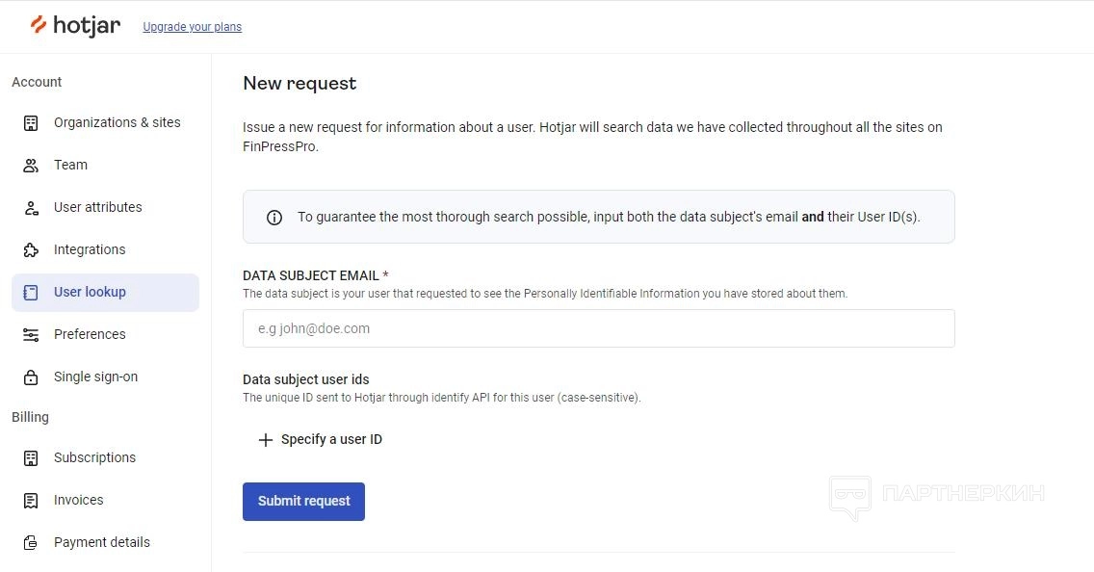Go to Preferences in the sidebar
The width and height of the screenshot is (1094, 572).
pyautogui.click(x=90, y=335)
